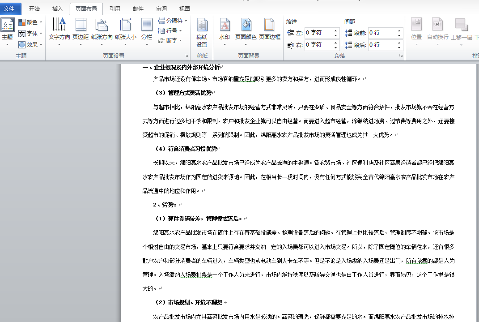This screenshot has height=322, width=479.
Task: Expand the 水印 dropdown arrow
Action: click(225, 45)
